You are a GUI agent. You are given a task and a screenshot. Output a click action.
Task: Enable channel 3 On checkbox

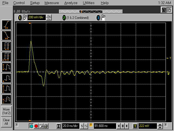click(103, 19)
